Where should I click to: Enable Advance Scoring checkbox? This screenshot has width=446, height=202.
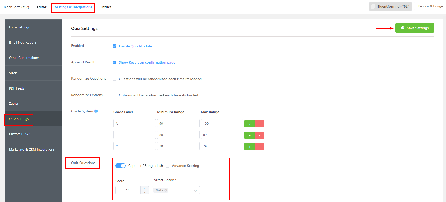click(167, 166)
